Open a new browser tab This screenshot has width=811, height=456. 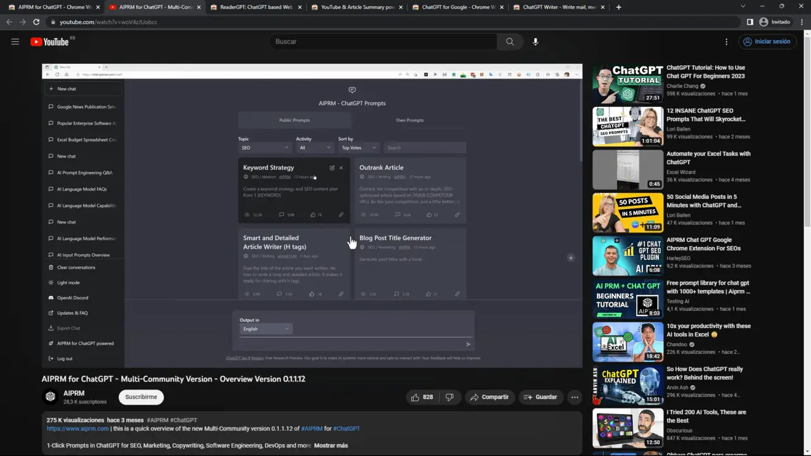click(x=618, y=7)
